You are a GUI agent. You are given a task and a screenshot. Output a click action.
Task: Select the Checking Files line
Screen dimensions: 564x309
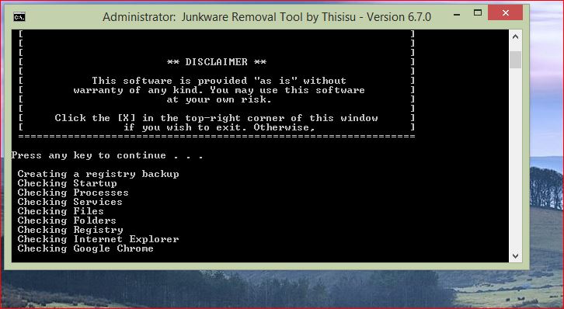pyautogui.click(x=61, y=211)
